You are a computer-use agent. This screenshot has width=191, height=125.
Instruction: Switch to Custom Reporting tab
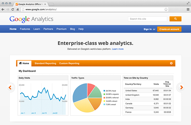[69, 63]
